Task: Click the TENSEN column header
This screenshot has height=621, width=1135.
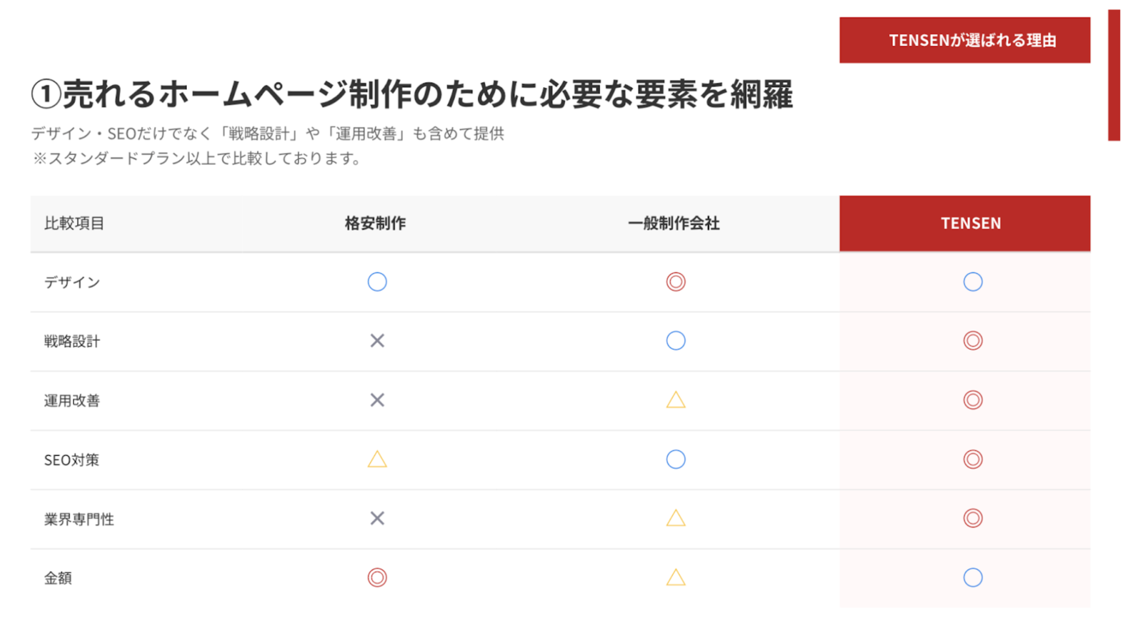Action: 970,223
